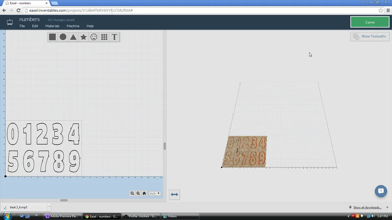Select the Text tool

(114, 37)
